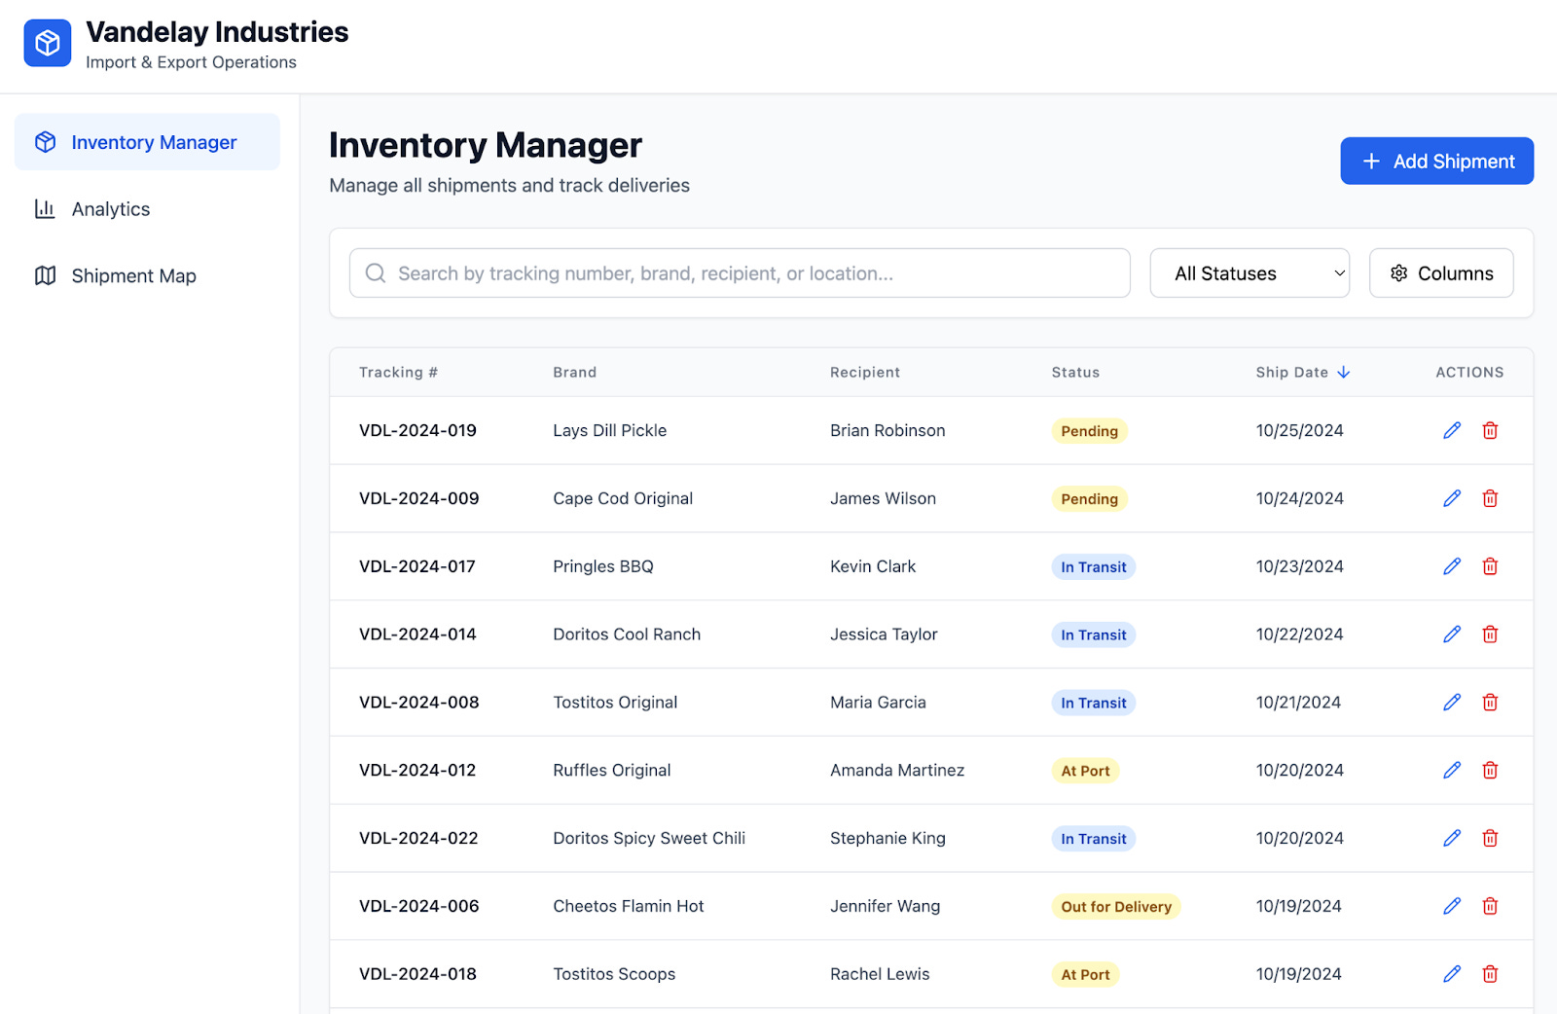Focus the shipment search field
The width and height of the screenshot is (1557, 1014).
click(x=740, y=273)
